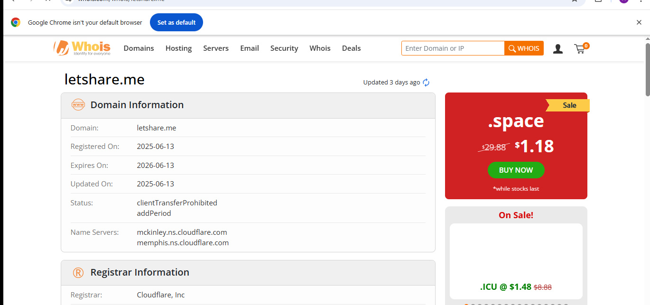Click the mckinley.ns.cloudflare.com name server
Viewport: 650px width, 305px height.
point(182,232)
